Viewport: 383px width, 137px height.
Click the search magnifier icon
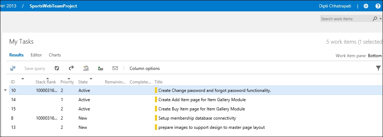(x=375, y=18)
